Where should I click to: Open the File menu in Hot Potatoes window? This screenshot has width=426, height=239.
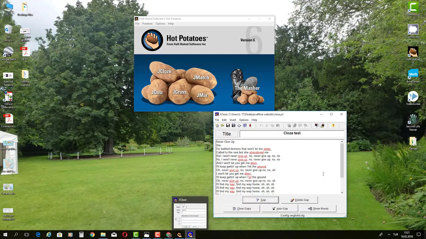(x=137, y=24)
